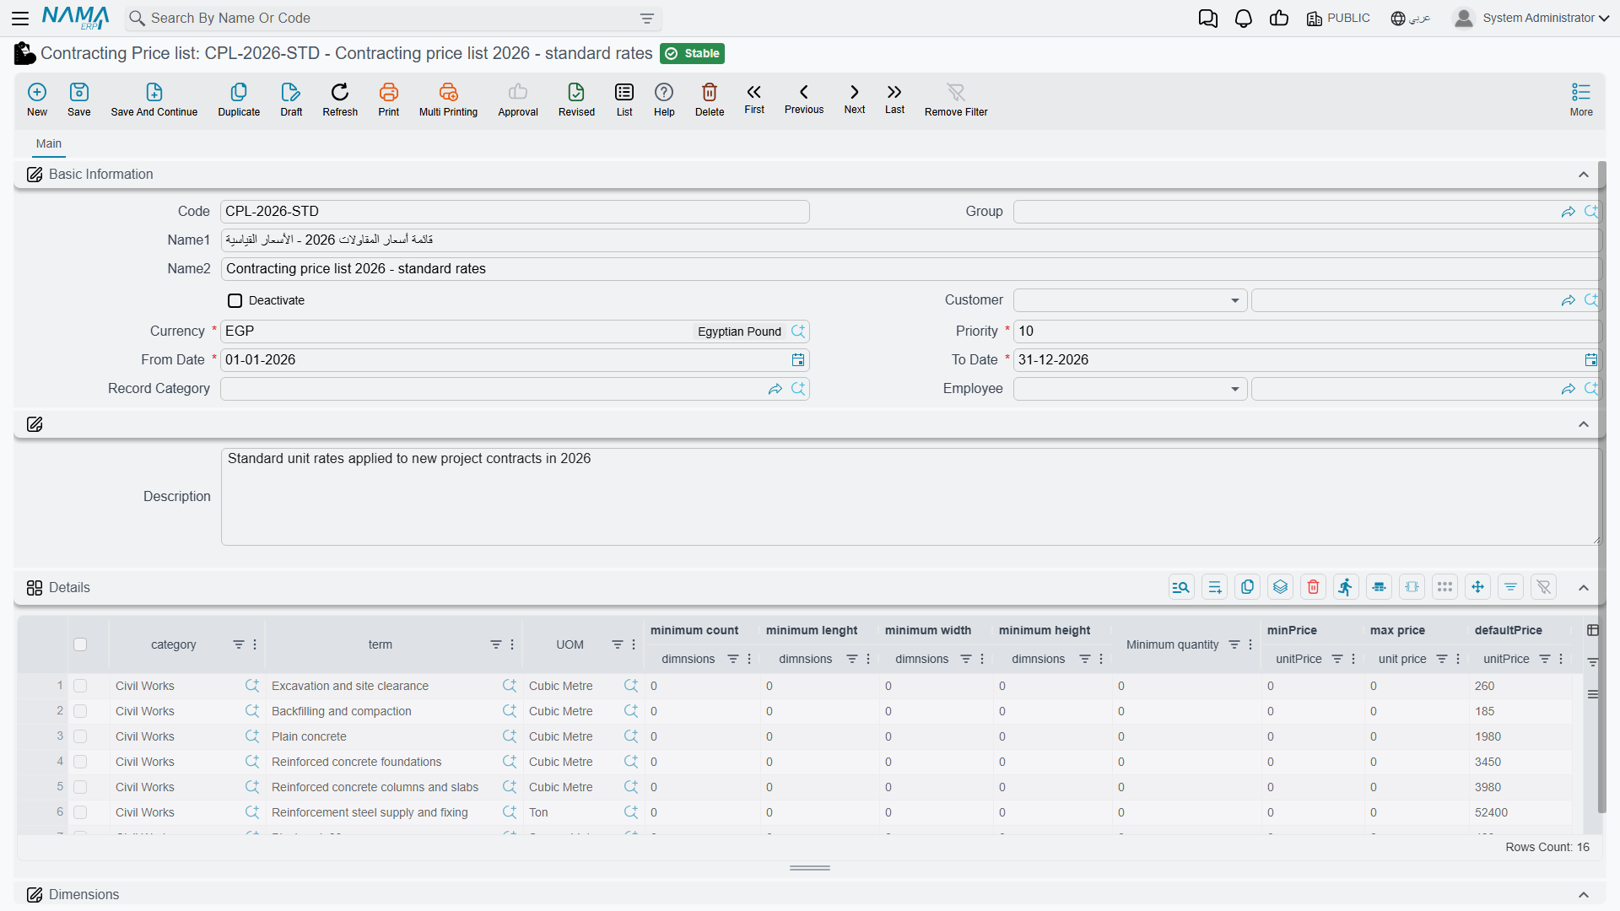Collapse the Details section
The image size is (1620, 911).
[1584, 588]
